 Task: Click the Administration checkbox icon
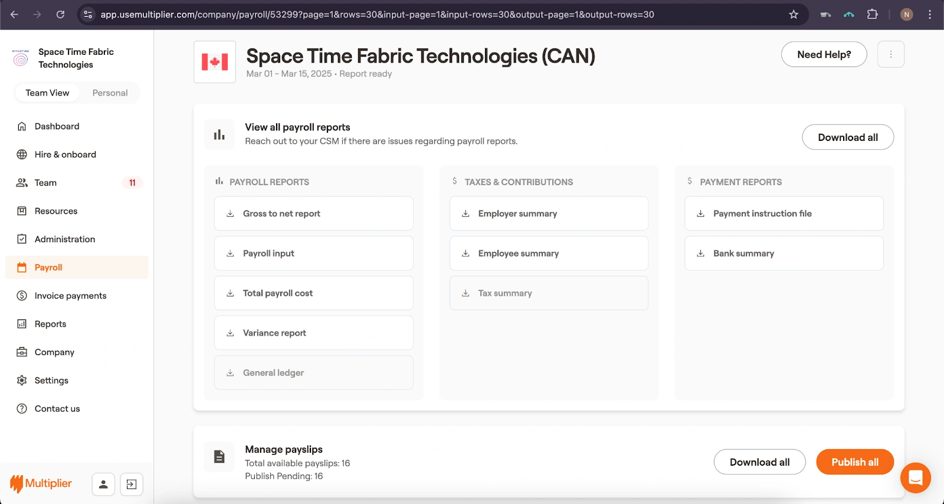pyautogui.click(x=22, y=239)
